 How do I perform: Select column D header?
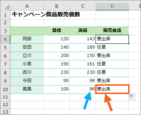coord(112,6)
